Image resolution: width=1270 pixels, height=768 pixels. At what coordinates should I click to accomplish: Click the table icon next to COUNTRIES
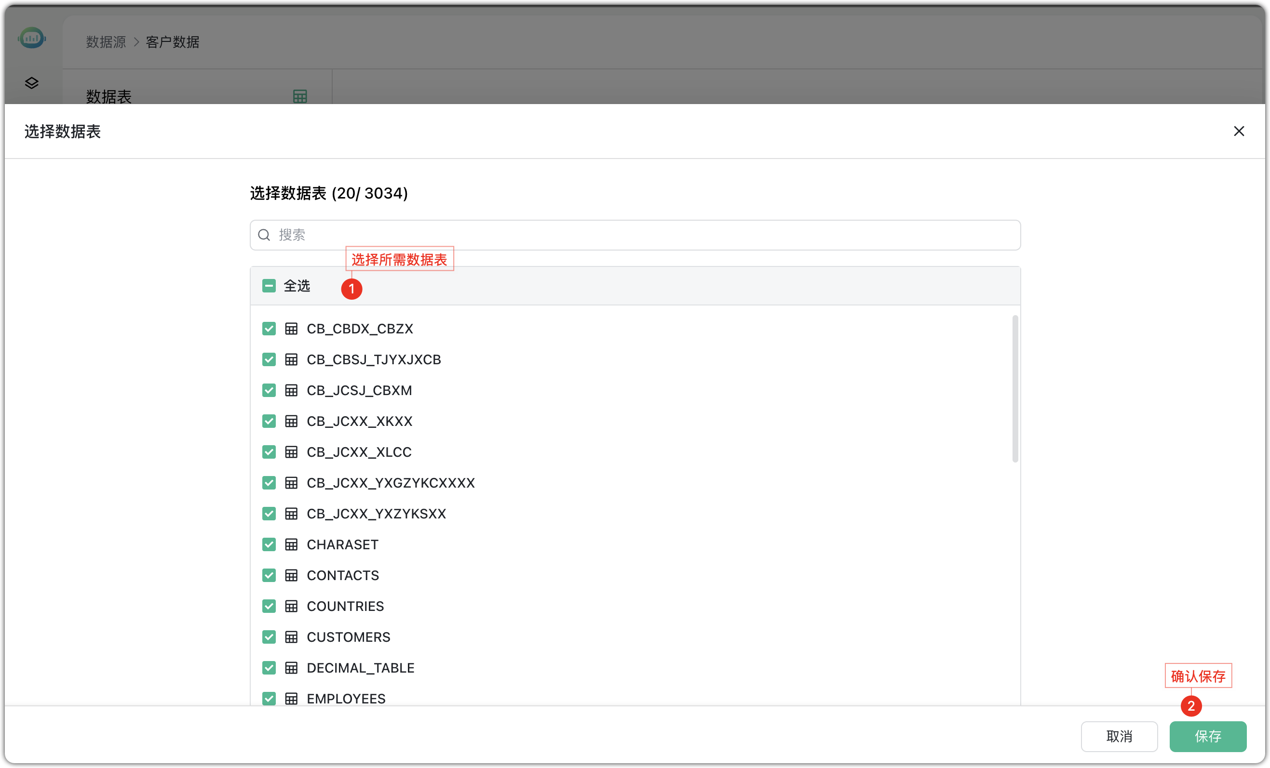292,606
